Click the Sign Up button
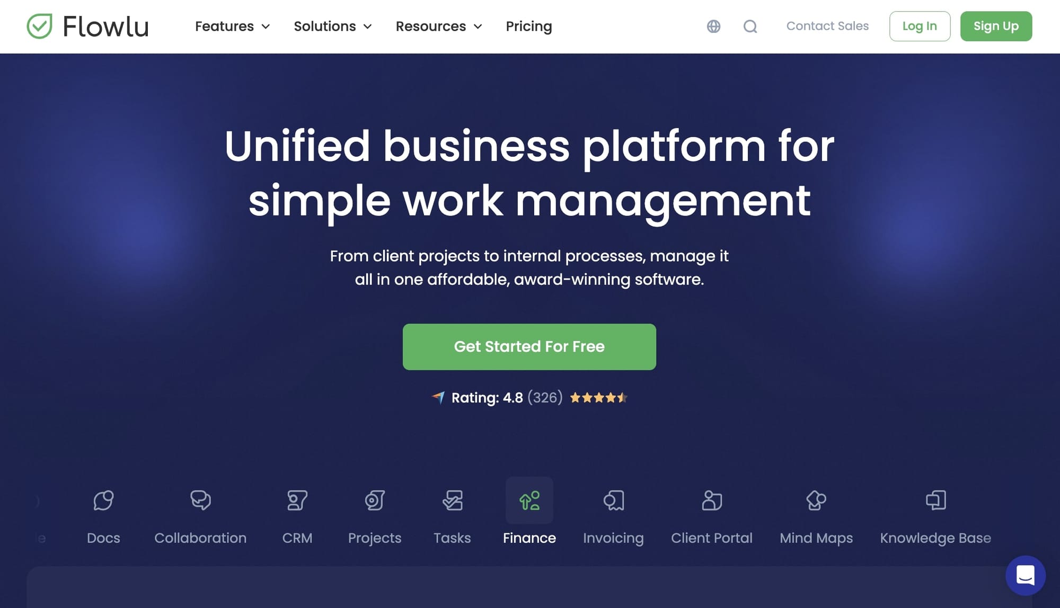Viewport: 1060px width, 608px height. click(x=995, y=26)
